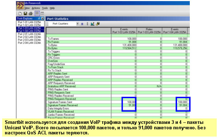Open the Actions menu

(x=36, y=8)
